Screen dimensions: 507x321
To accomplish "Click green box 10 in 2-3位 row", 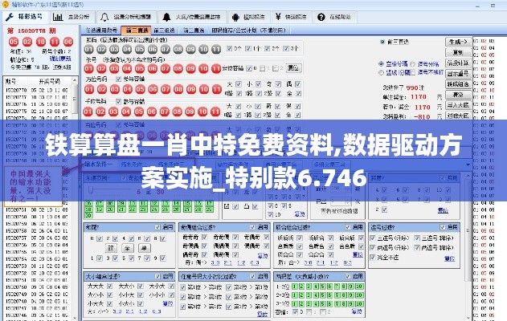I will pos(359,295).
